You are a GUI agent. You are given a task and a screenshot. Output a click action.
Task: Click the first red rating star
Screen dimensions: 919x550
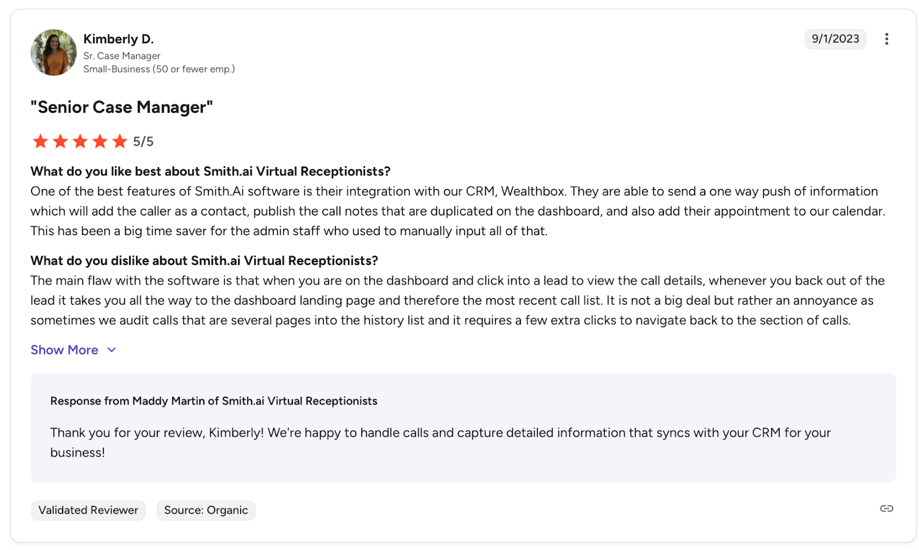point(40,141)
